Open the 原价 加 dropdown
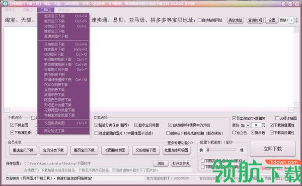This screenshot has width=302, height=186. coord(245,125)
